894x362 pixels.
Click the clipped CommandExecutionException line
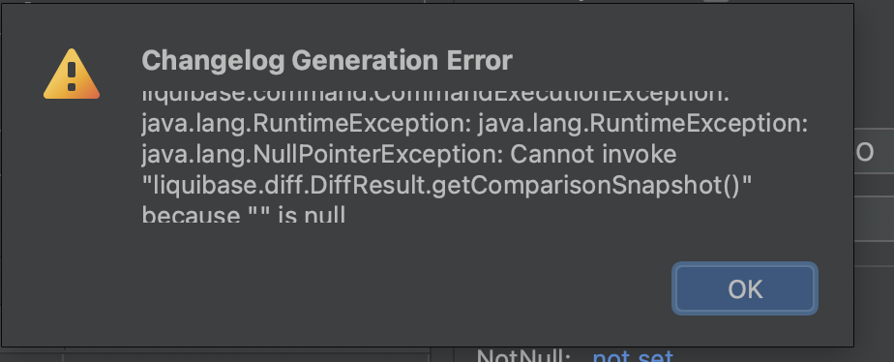(435, 97)
